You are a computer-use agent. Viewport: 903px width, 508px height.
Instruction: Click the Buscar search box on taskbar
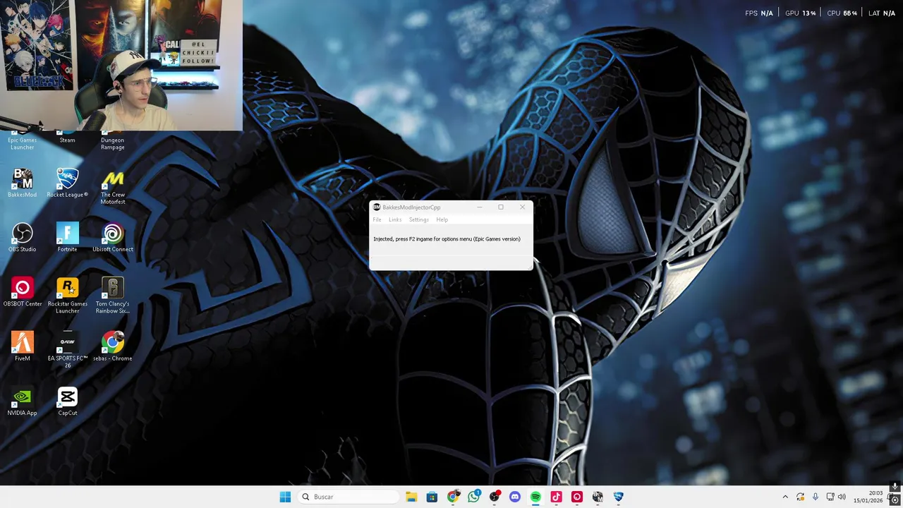point(348,497)
